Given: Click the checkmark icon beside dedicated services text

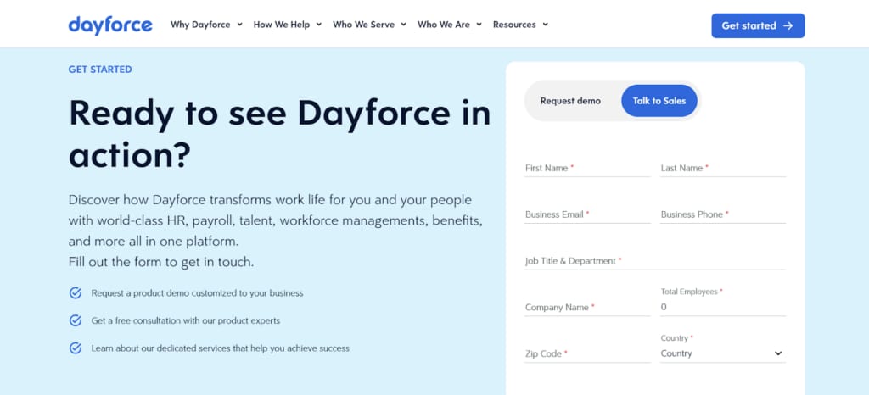Looking at the screenshot, I should pos(76,348).
